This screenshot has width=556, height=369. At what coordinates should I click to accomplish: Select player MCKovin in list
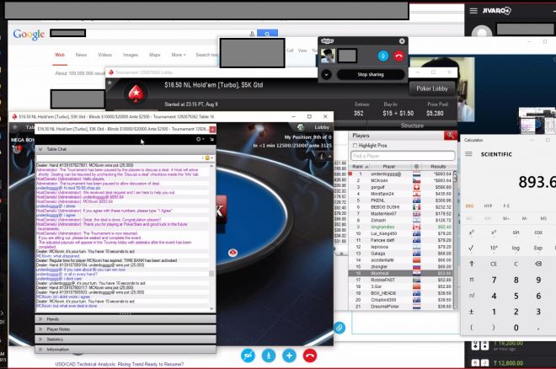[400, 180]
